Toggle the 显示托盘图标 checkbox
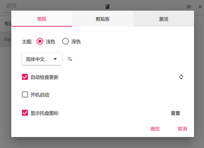Image resolution: width=204 pixels, height=148 pixels. (x=25, y=113)
